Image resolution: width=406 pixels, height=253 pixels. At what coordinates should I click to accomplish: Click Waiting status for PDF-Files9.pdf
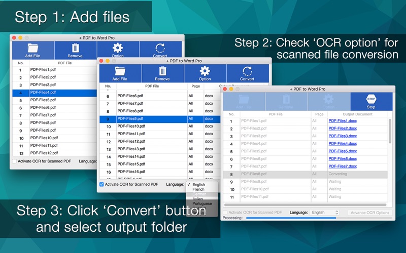[x=335, y=182]
